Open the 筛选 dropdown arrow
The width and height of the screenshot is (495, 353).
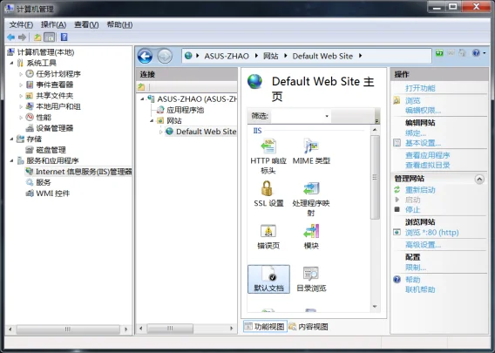(327, 116)
